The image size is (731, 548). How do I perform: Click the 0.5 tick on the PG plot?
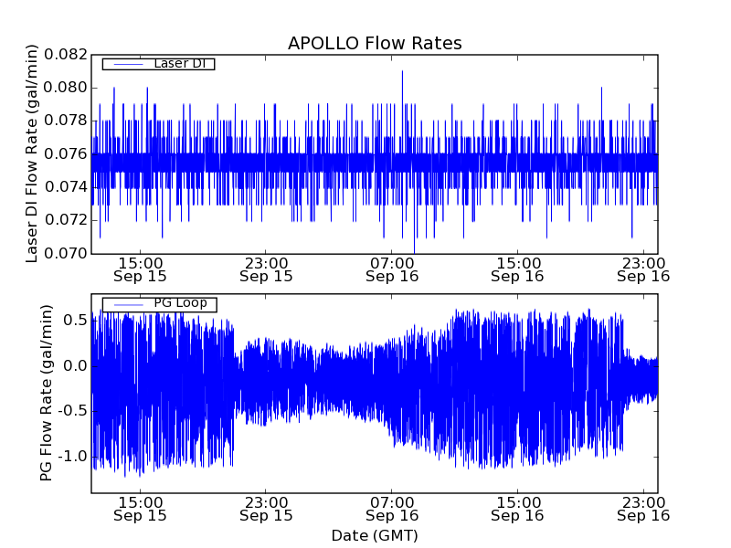tap(77, 320)
